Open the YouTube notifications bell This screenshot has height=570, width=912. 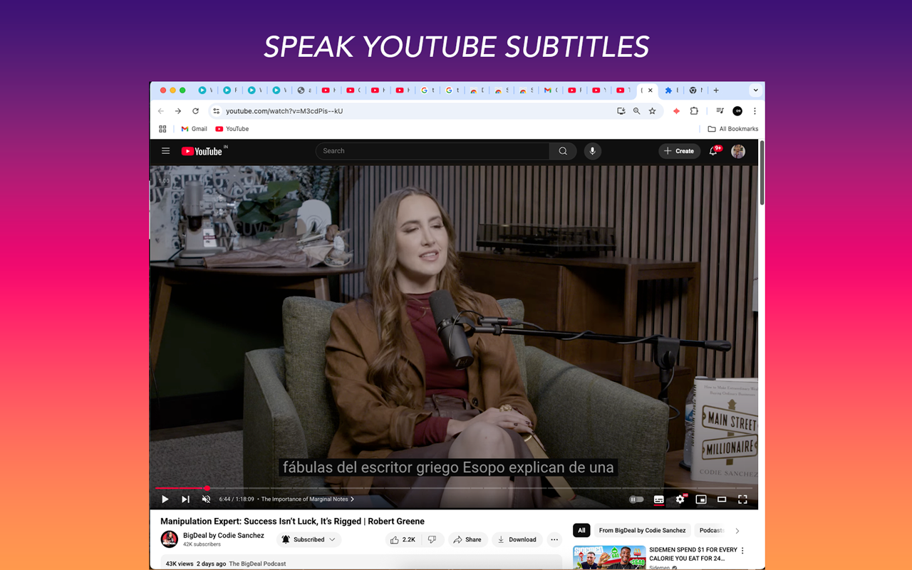(713, 151)
